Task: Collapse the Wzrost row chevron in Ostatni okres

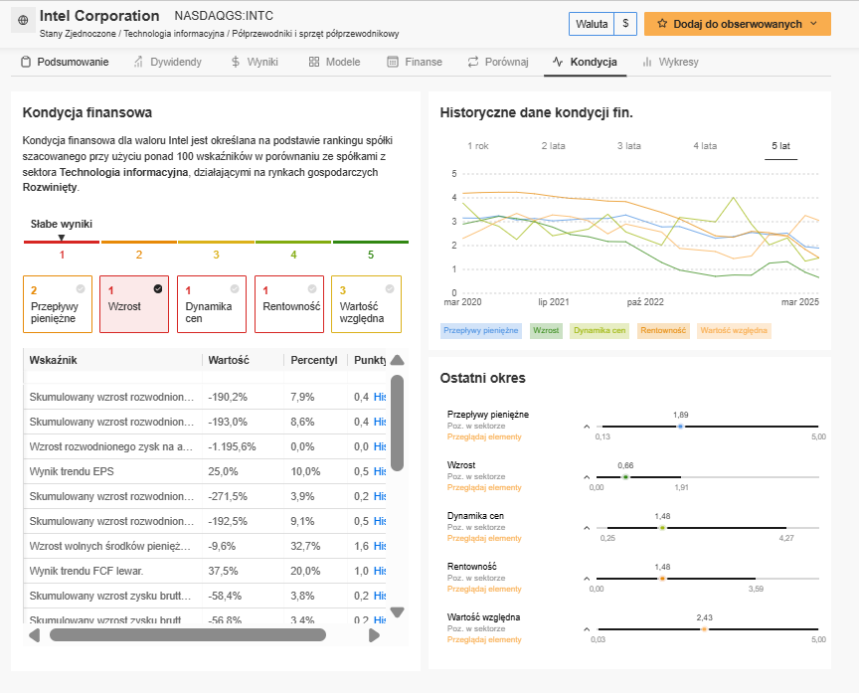Action: (x=587, y=477)
